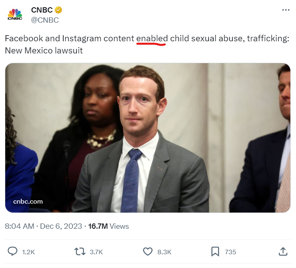This screenshot has height=268, width=296.
Task: Click the 1.2K reply count
Action: pos(28,252)
